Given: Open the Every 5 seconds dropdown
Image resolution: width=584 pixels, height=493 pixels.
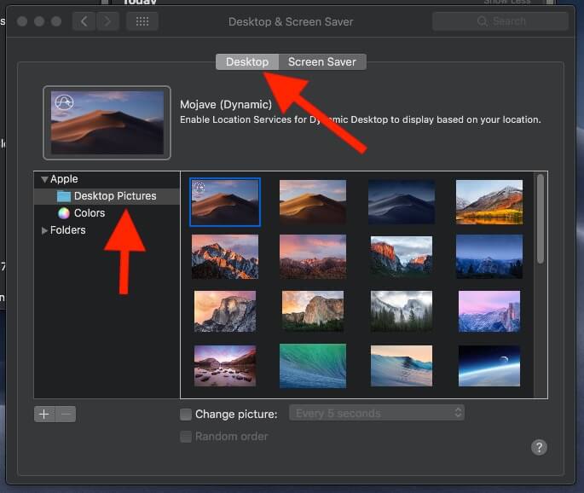Looking at the screenshot, I should coord(377,413).
